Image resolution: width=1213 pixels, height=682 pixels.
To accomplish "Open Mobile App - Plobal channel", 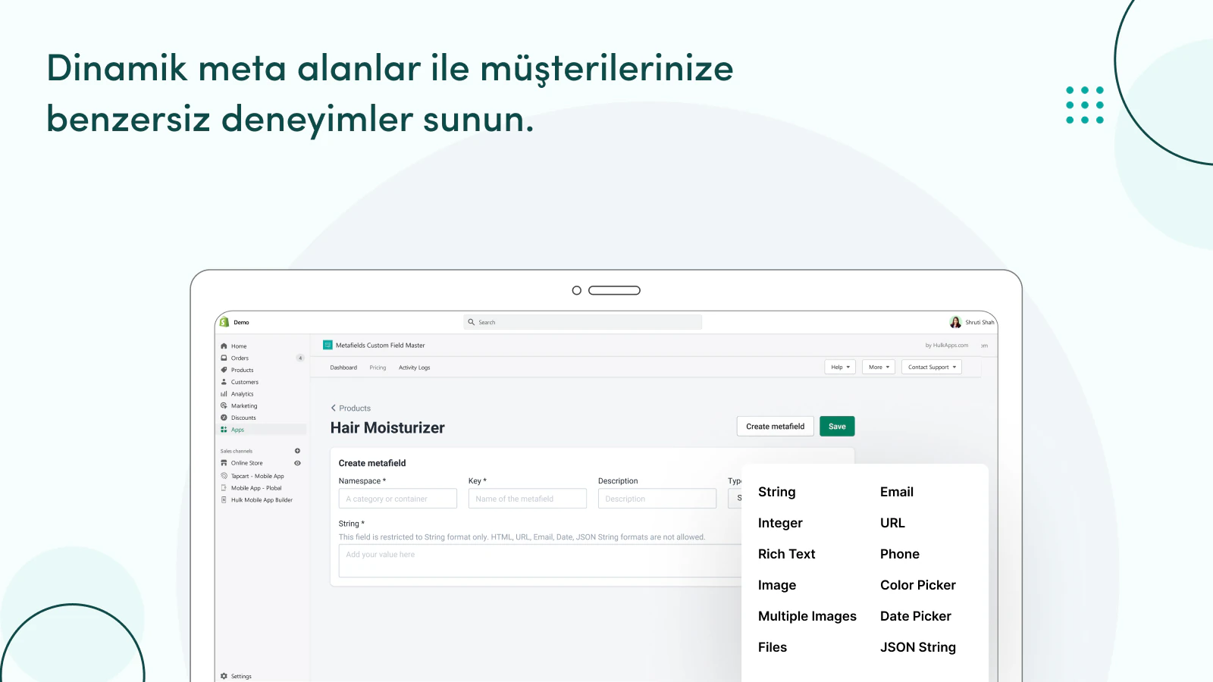I will coord(255,488).
